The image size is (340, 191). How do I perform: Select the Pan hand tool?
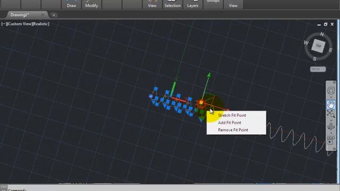coord(331,105)
